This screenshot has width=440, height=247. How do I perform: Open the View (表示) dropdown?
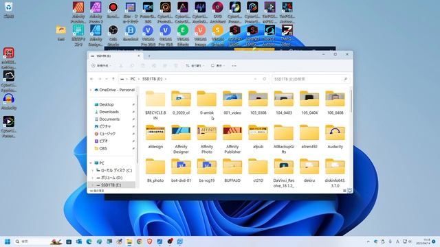218,66
